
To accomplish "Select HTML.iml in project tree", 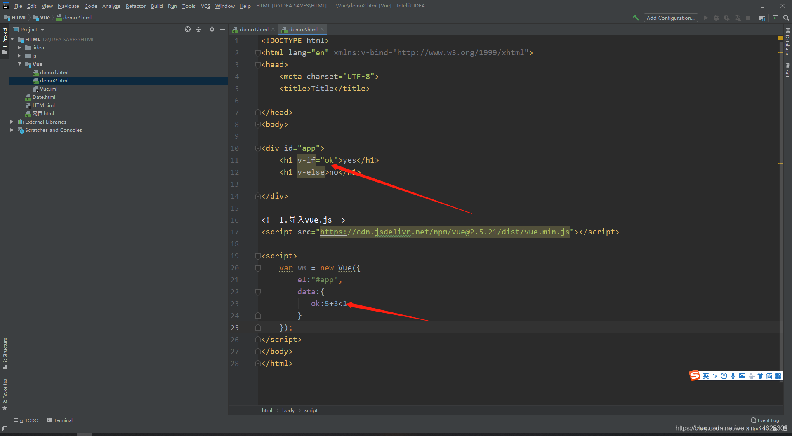I will click(43, 105).
